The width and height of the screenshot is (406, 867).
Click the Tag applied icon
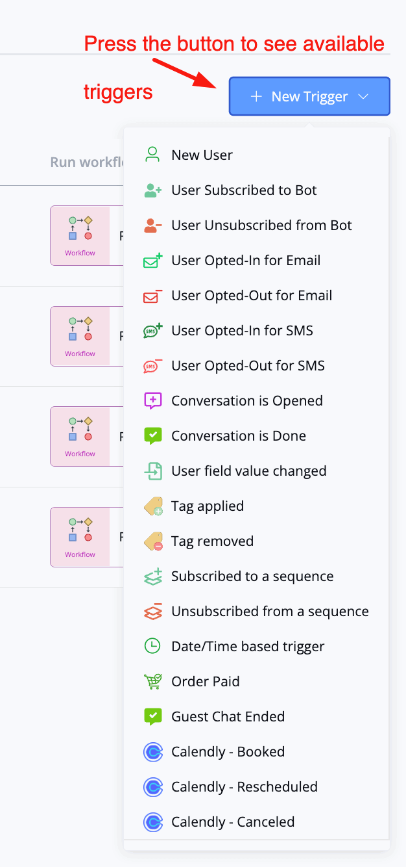(x=153, y=506)
